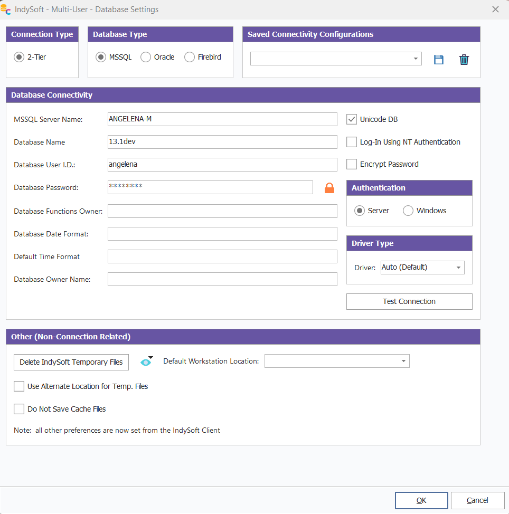Check the Encrypt Password option
509x514 pixels.
click(x=352, y=164)
